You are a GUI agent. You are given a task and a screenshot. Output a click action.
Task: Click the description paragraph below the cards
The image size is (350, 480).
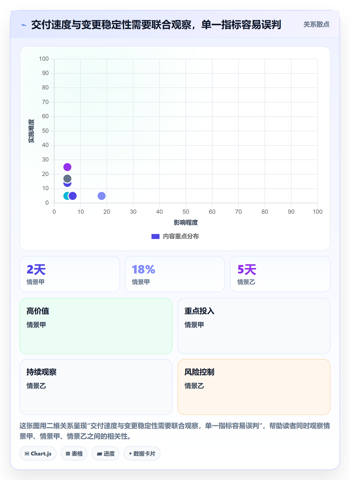[x=175, y=431]
